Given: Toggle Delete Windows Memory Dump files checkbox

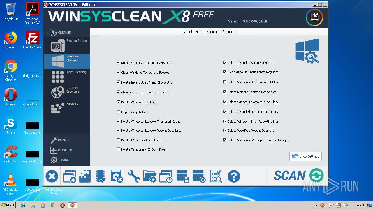Looking at the screenshot, I should 225,102.
